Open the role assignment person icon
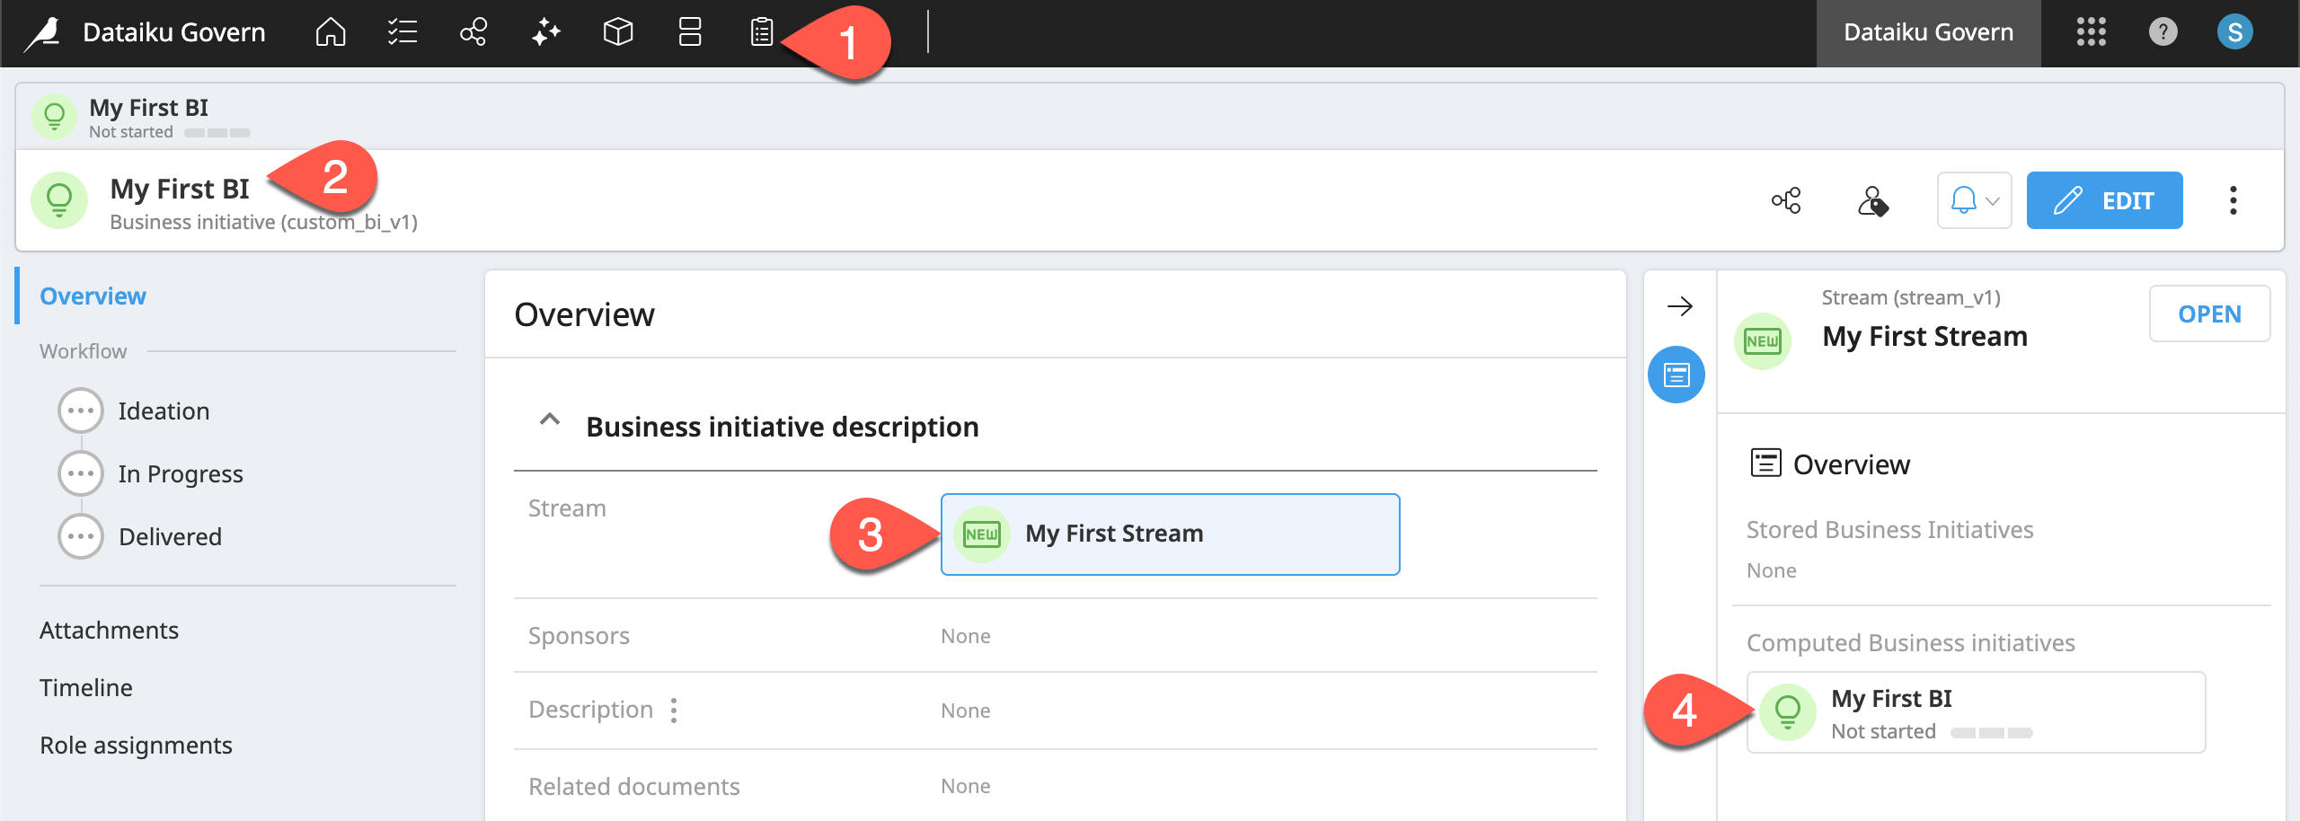Screen dimensions: 2300x821 coord(1872,200)
